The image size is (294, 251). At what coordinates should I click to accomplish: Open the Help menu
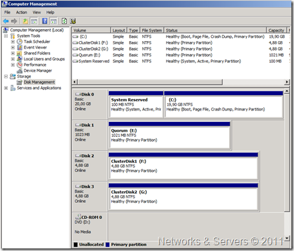tap(50, 12)
